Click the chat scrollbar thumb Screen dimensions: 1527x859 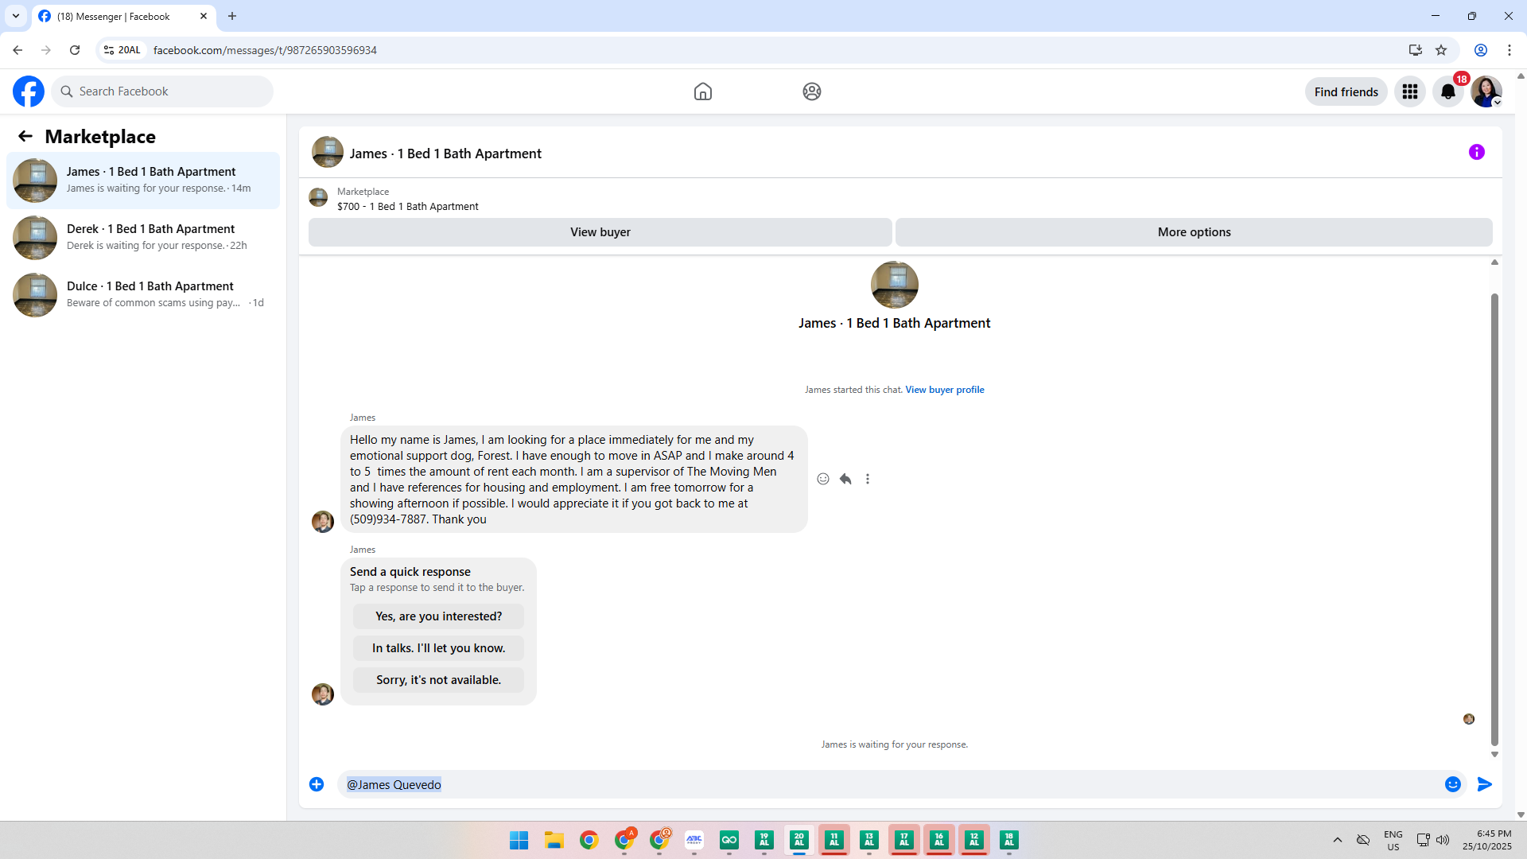point(1494,517)
